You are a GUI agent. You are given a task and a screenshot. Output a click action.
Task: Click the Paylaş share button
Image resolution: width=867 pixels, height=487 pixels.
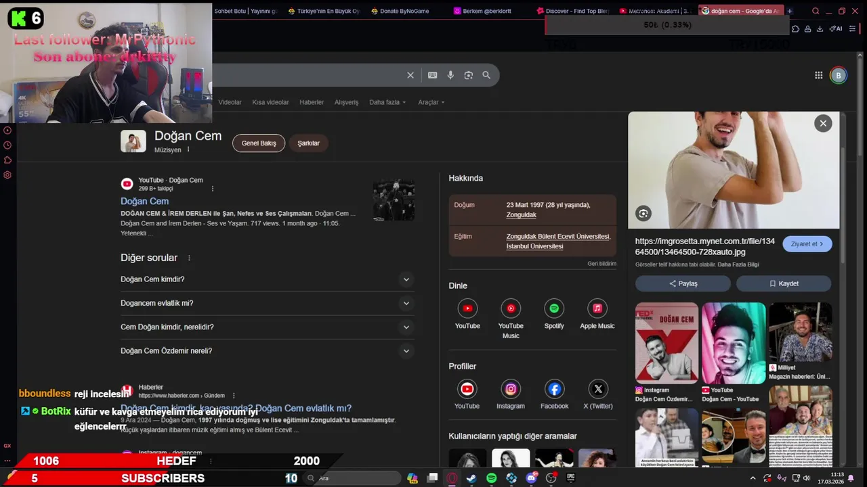click(x=683, y=283)
